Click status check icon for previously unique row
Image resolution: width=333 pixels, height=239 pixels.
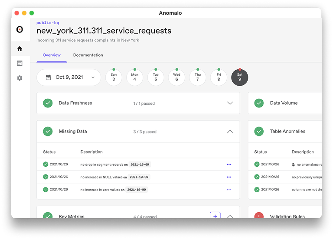pyautogui.click(x=257, y=177)
